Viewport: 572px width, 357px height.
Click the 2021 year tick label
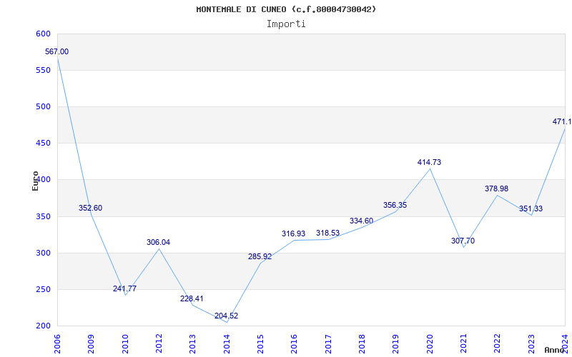click(x=463, y=344)
